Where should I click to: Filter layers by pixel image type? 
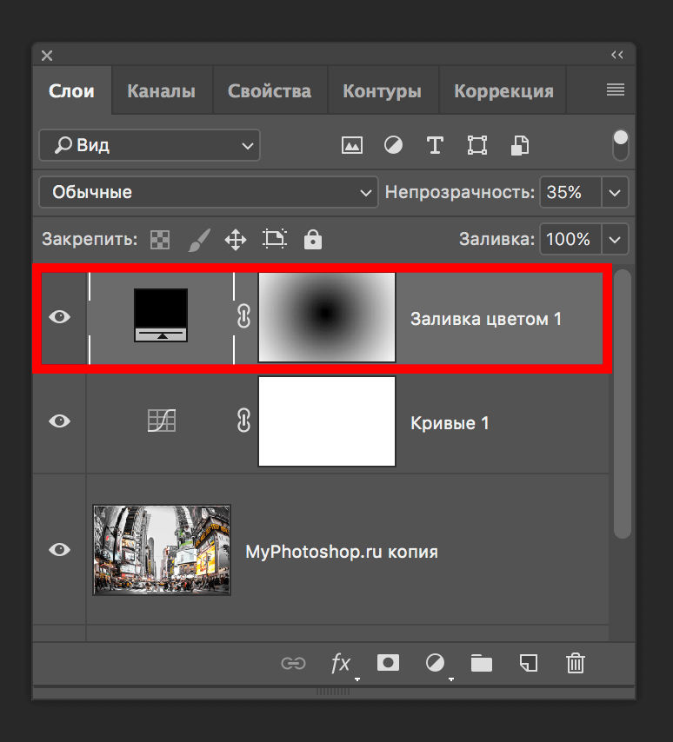[x=352, y=145]
